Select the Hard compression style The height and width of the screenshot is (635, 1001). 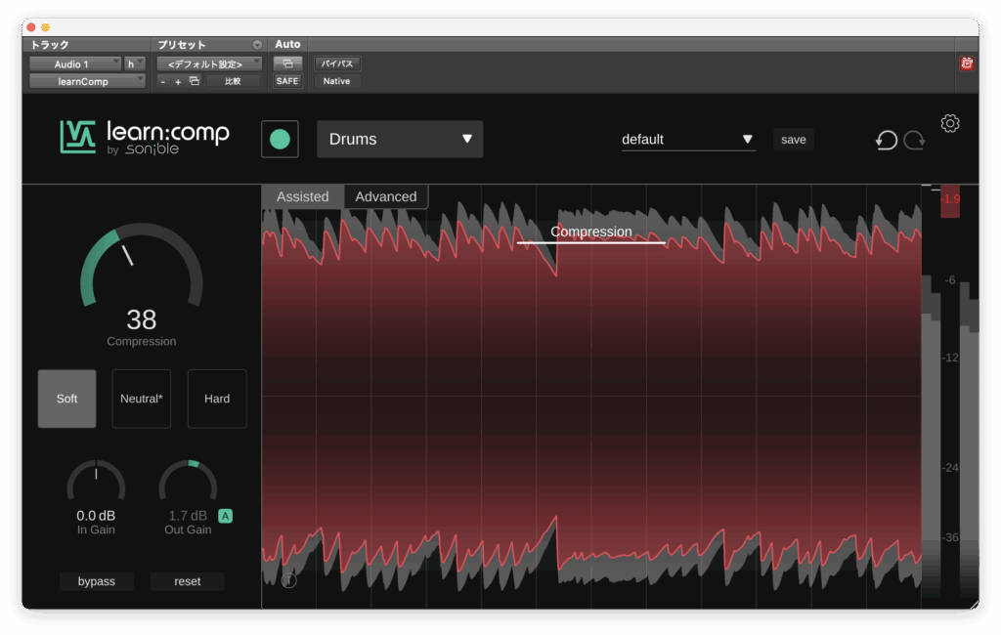click(217, 399)
